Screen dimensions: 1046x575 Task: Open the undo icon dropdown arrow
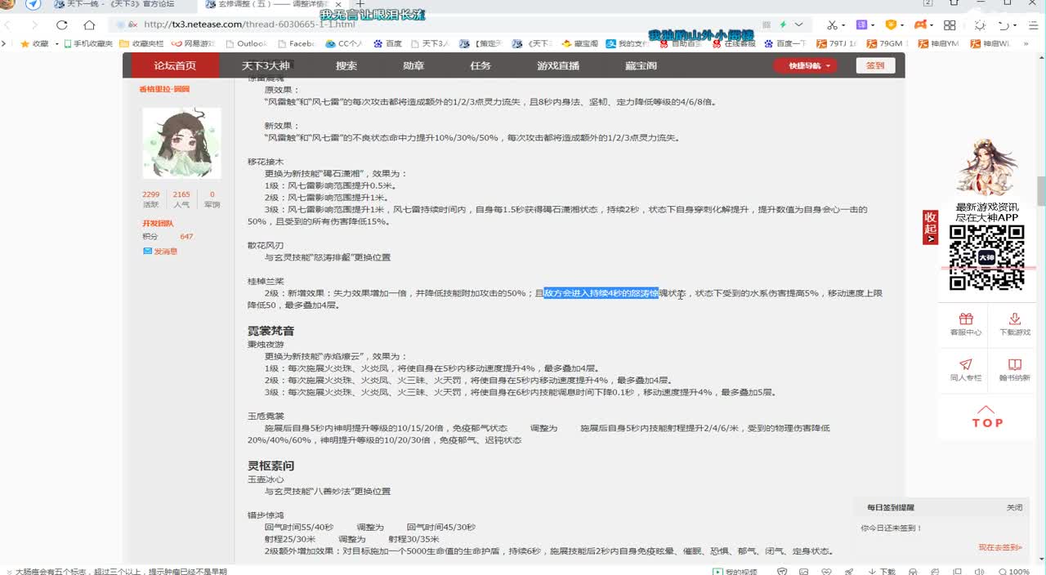1016,25
